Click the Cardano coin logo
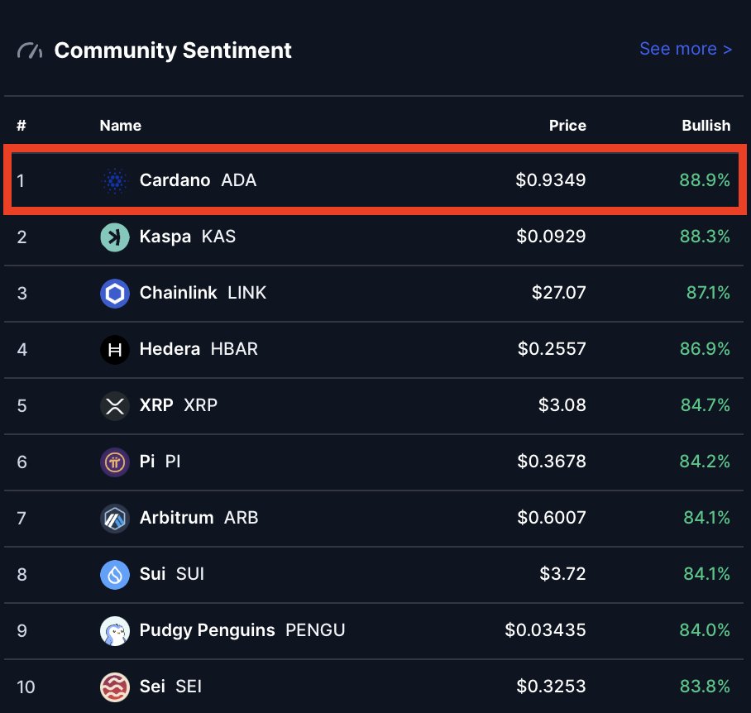The image size is (751, 713). [x=115, y=181]
